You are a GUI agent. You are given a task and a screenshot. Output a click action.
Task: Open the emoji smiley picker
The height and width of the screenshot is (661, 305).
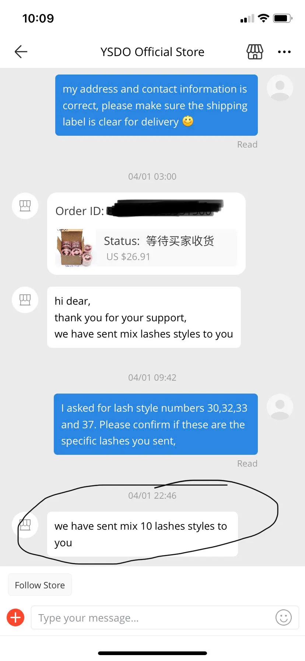283,617
